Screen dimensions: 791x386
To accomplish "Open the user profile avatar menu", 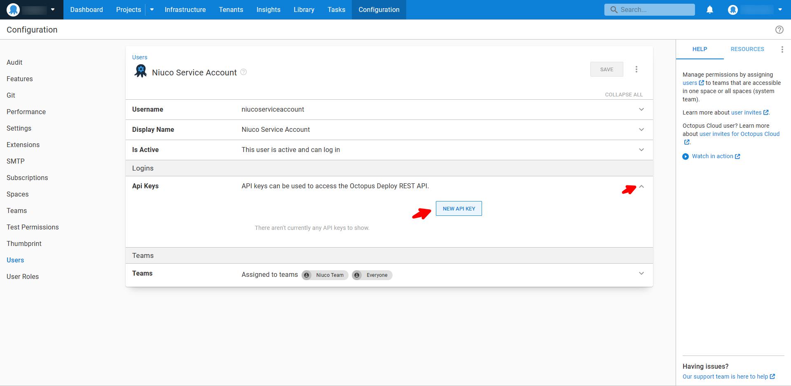I will [732, 9].
